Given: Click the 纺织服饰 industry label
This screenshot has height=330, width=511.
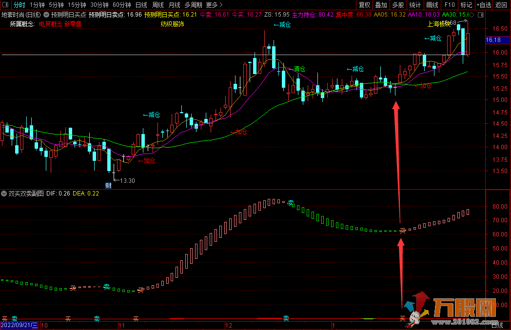Looking at the screenshot, I should (x=173, y=24).
